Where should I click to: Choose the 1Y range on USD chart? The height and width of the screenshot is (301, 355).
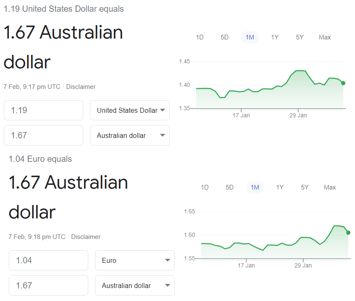(275, 37)
